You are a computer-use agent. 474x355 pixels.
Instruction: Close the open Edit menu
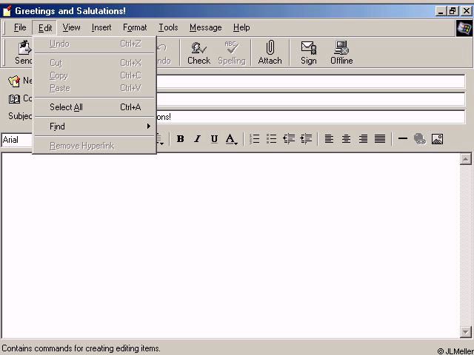coord(45,28)
